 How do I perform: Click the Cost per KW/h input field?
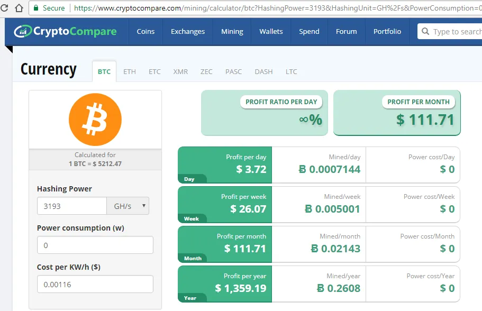coord(95,284)
